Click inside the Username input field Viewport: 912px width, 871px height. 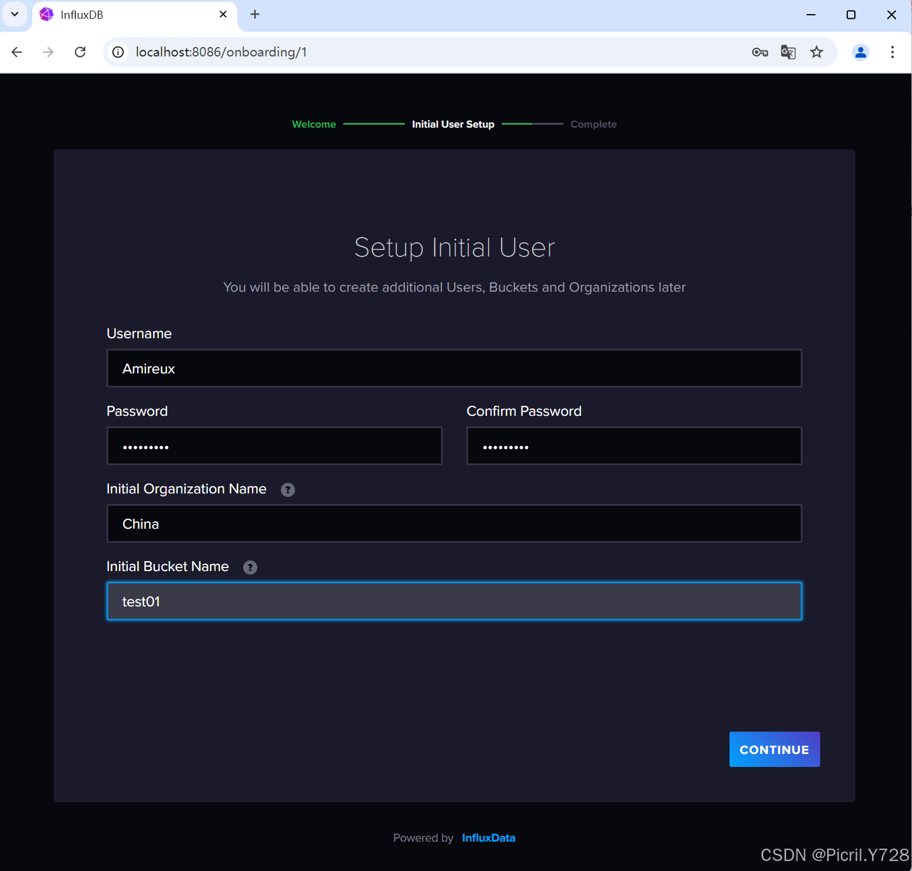click(453, 368)
